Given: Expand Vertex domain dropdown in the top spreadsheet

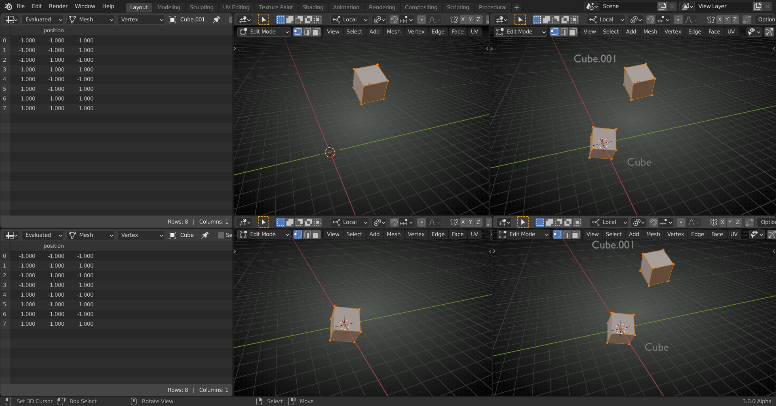Looking at the screenshot, I should [141, 19].
